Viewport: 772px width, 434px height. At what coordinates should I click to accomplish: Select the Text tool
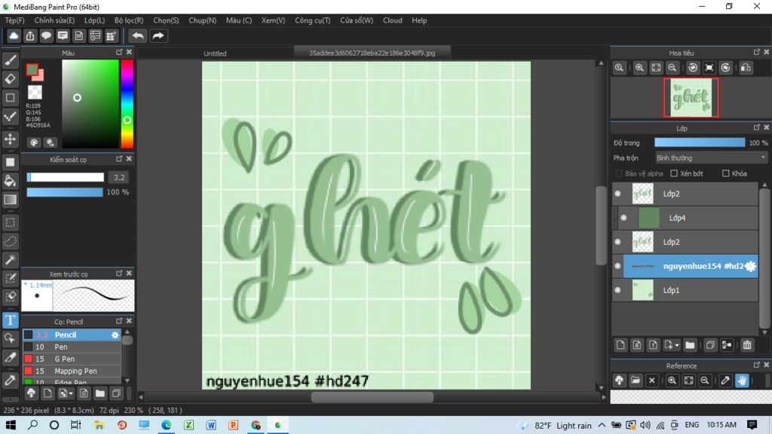[10, 320]
